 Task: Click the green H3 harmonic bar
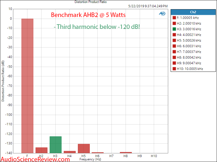[56, 145]
